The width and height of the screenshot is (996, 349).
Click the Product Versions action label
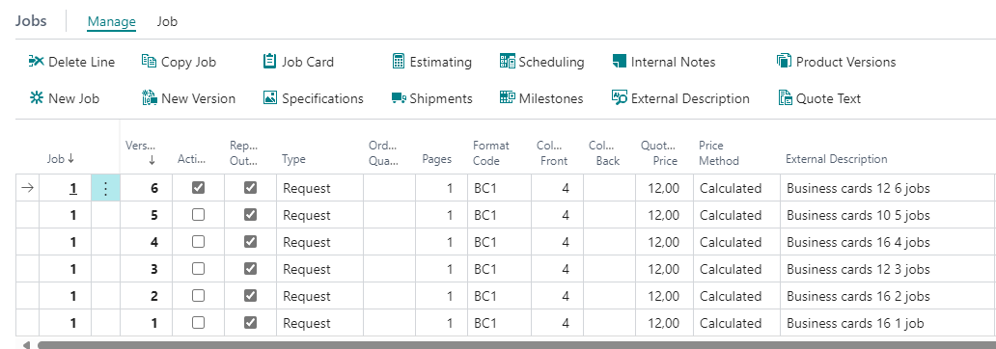[846, 62]
